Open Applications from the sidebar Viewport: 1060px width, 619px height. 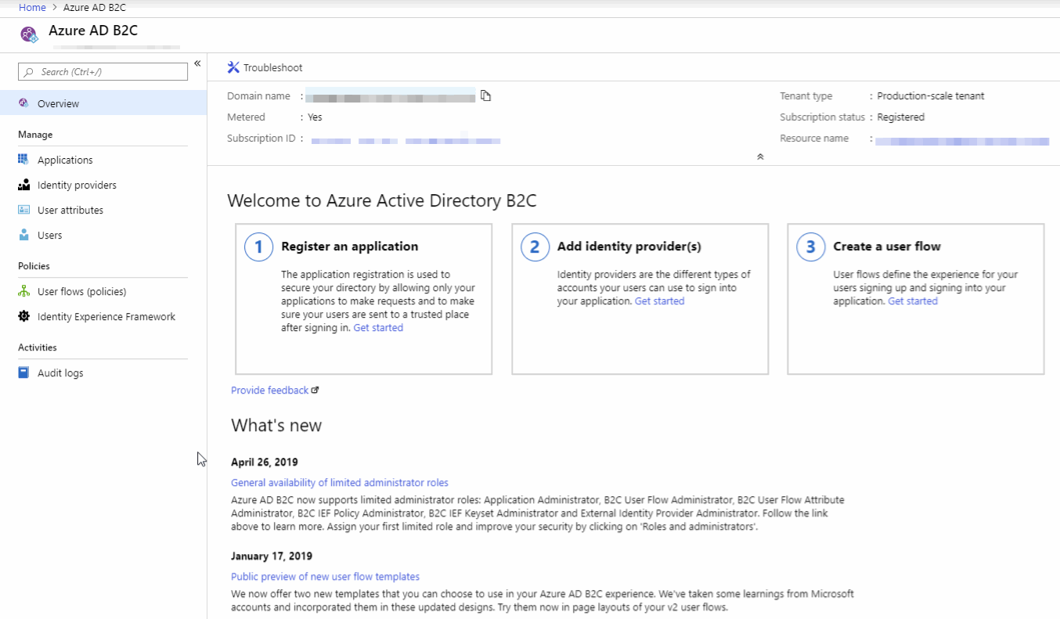65,160
